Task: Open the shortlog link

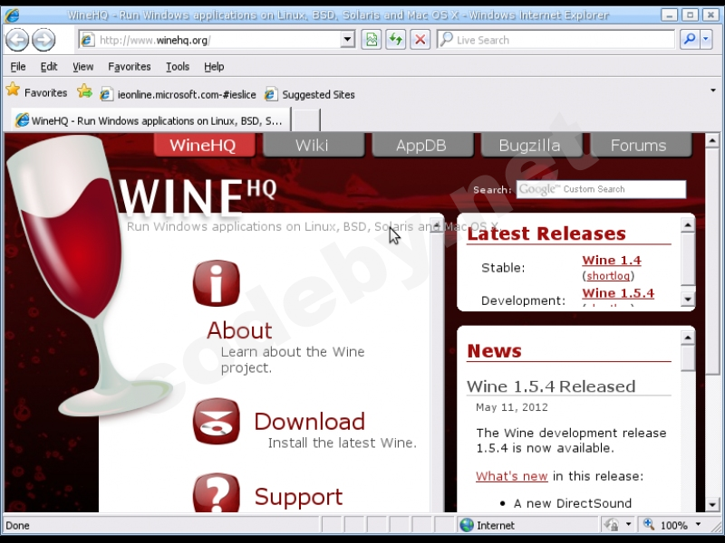Action: coord(608,276)
